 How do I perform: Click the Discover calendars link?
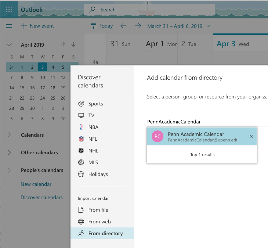tap(41, 197)
